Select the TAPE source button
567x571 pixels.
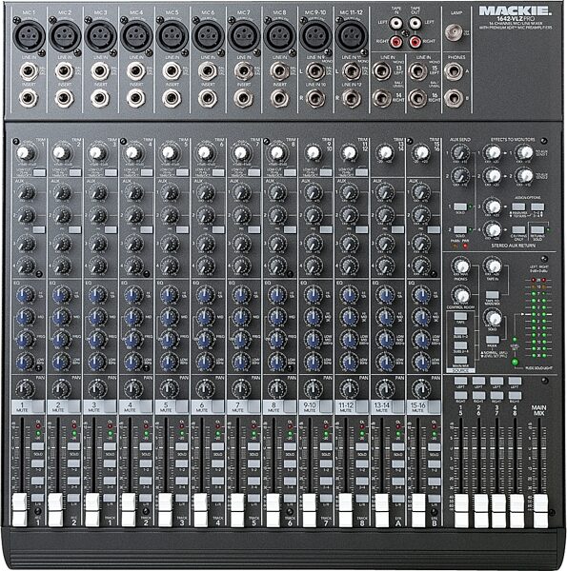[x=460, y=316]
